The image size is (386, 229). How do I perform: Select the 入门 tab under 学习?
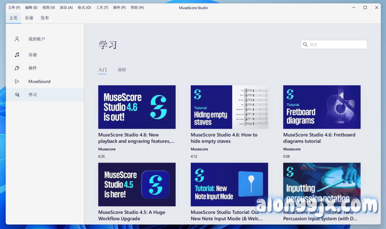pyautogui.click(x=103, y=70)
